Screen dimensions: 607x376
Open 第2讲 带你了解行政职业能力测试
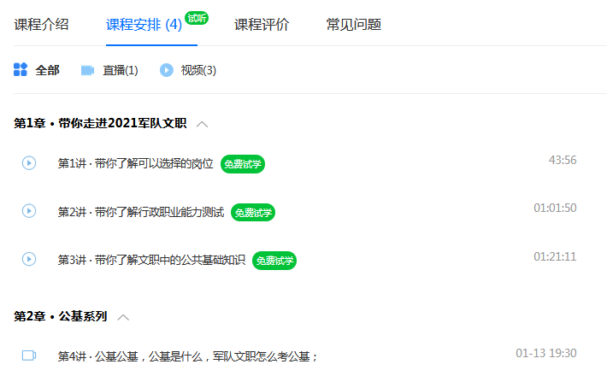(x=141, y=213)
